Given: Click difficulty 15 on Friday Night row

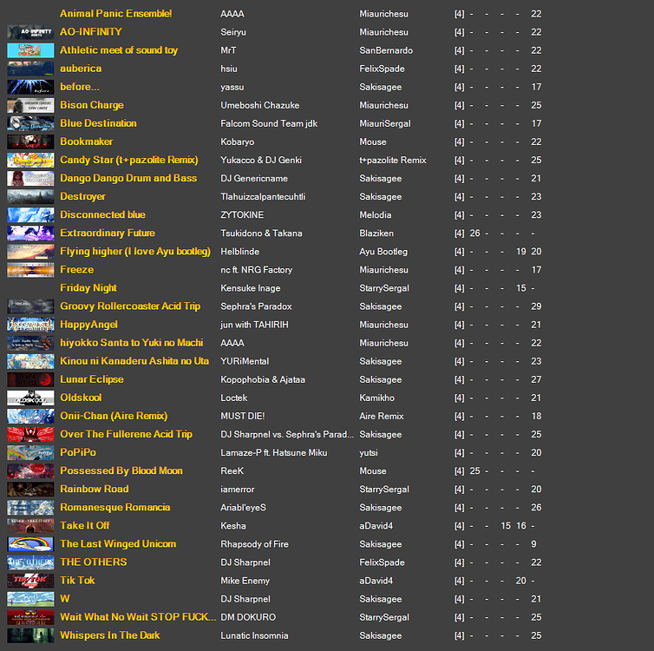Looking at the screenshot, I should pos(521,288).
